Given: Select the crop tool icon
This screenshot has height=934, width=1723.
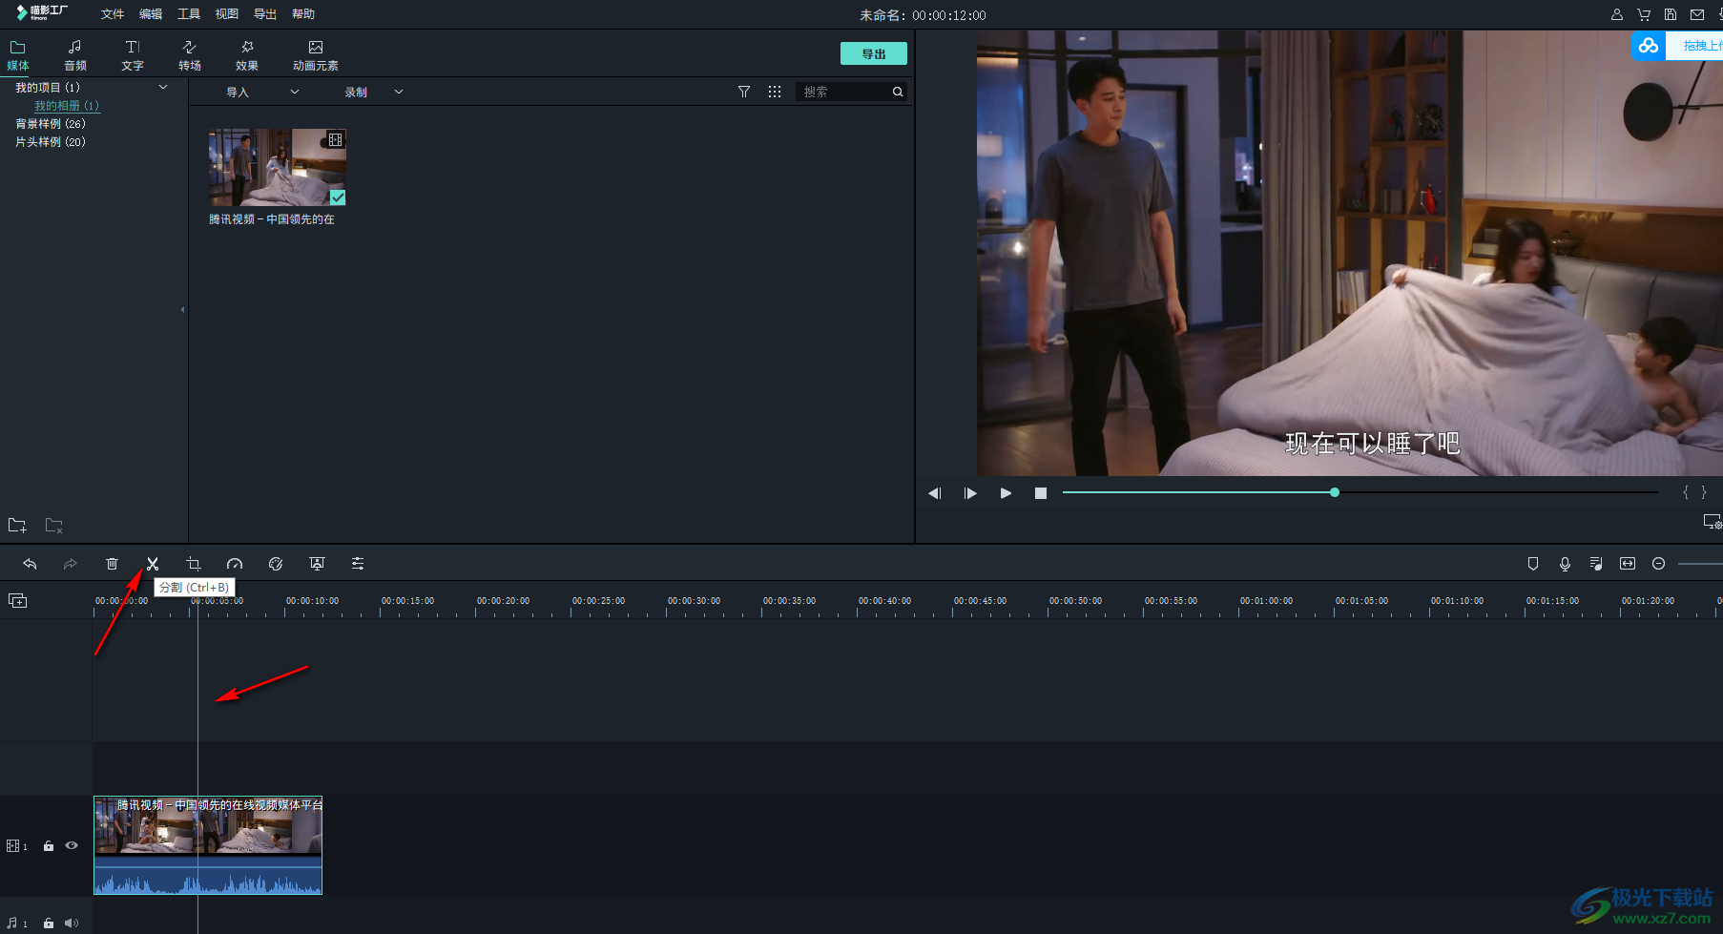Looking at the screenshot, I should point(194,564).
